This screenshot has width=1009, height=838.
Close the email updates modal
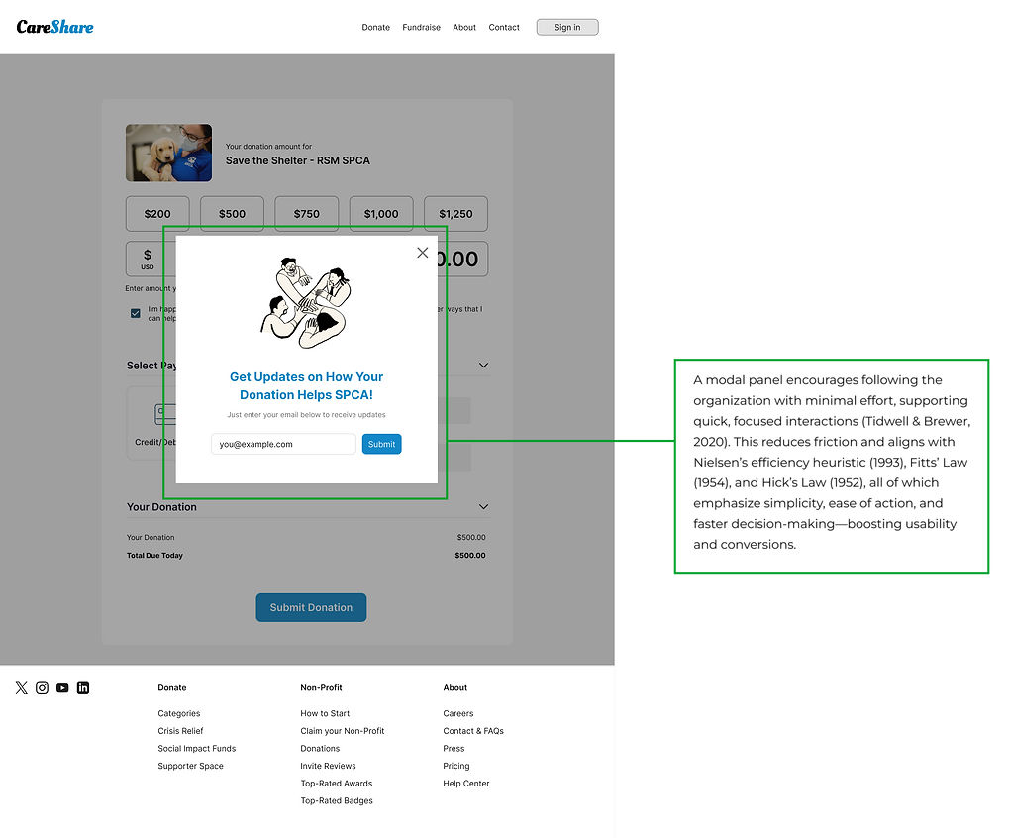pos(422,253)
